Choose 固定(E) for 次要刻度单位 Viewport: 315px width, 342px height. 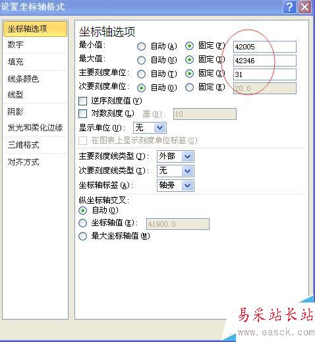[x=189, y=88]
